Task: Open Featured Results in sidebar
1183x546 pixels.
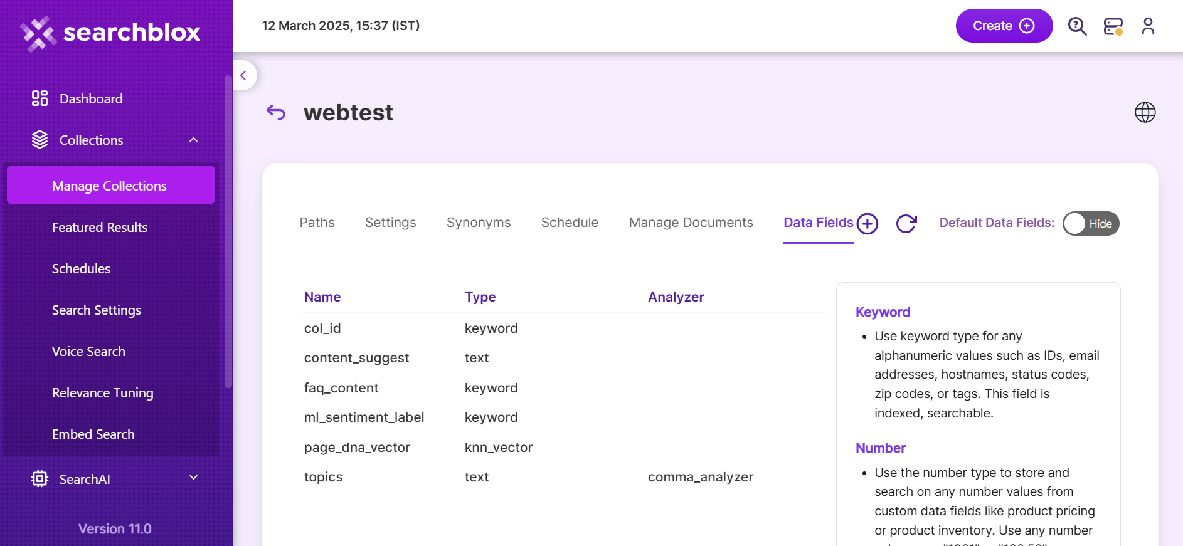Action: [x=100, y=228]
